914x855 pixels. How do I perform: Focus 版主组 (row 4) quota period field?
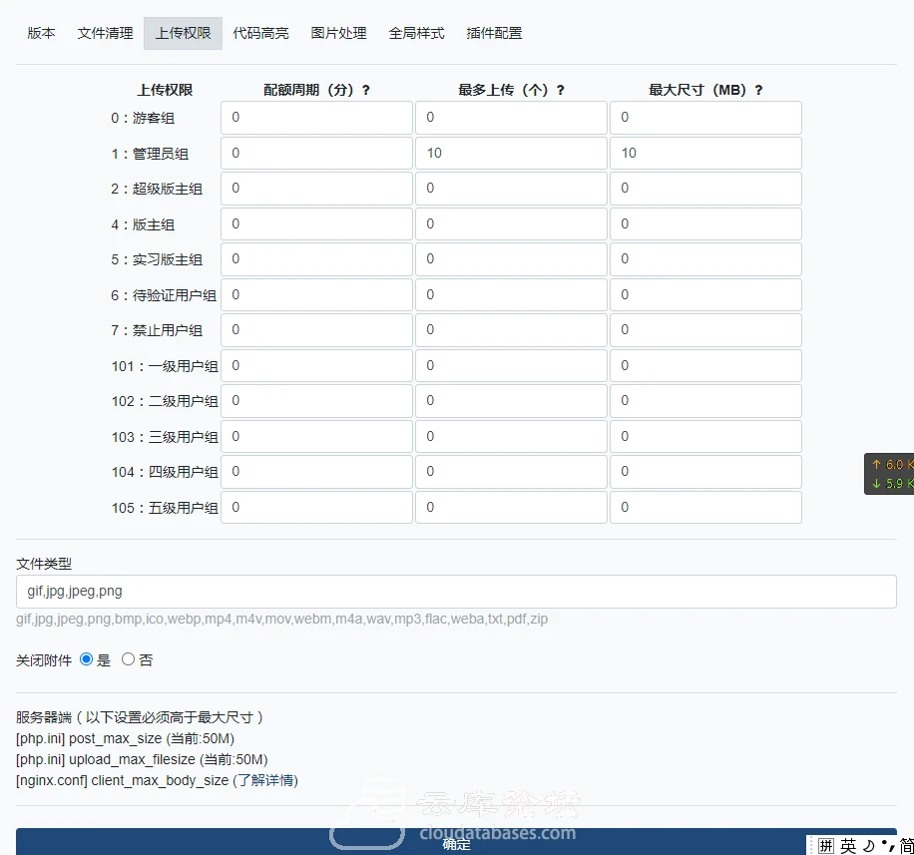pyautogui.click(x=316, y=223)
